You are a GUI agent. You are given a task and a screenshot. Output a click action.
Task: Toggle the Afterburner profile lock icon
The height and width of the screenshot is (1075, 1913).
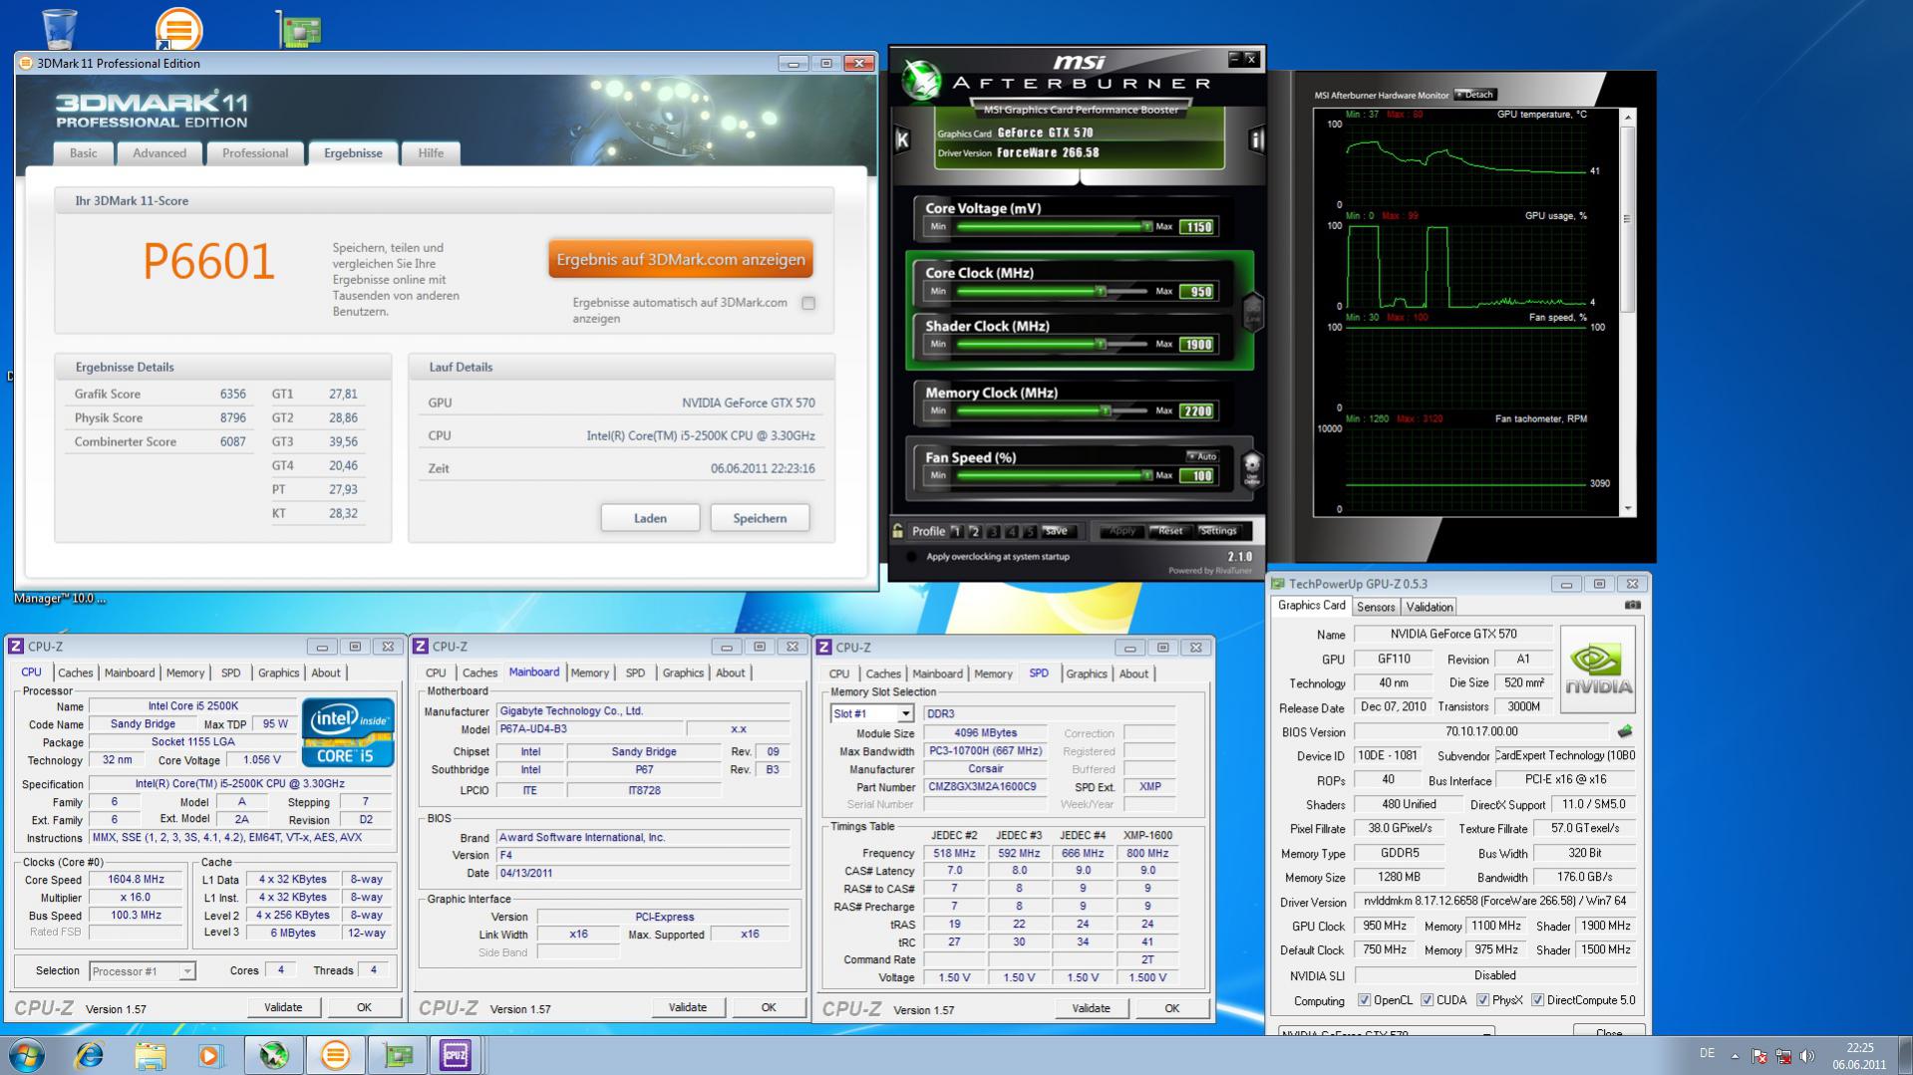tap(898, 531)
